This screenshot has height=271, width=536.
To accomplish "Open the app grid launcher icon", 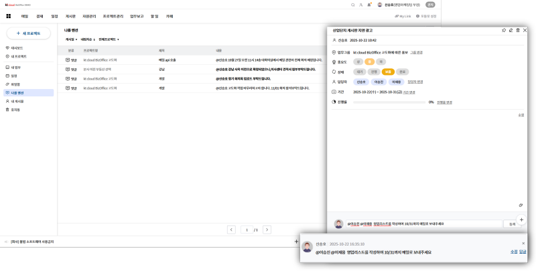I will coord(9,16).
